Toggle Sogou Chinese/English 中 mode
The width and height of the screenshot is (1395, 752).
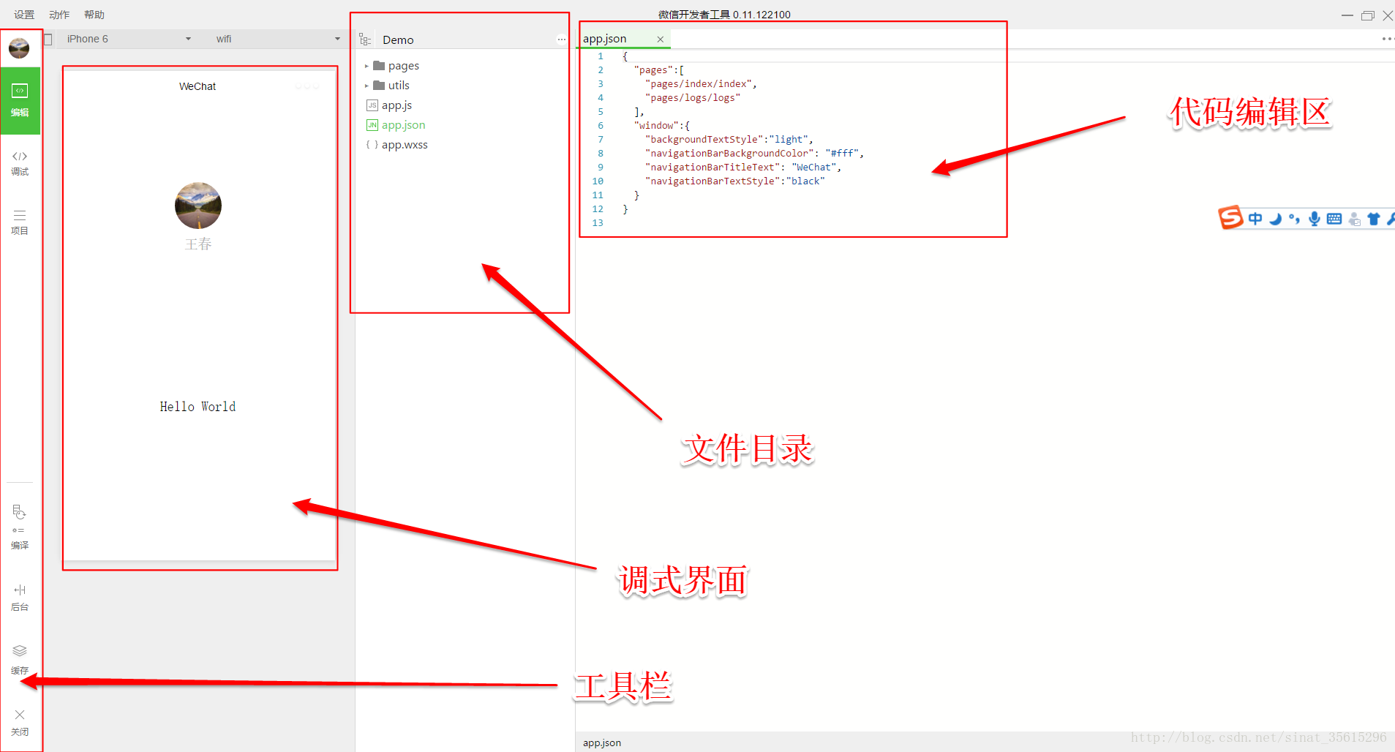click(x=1255, y=218)
